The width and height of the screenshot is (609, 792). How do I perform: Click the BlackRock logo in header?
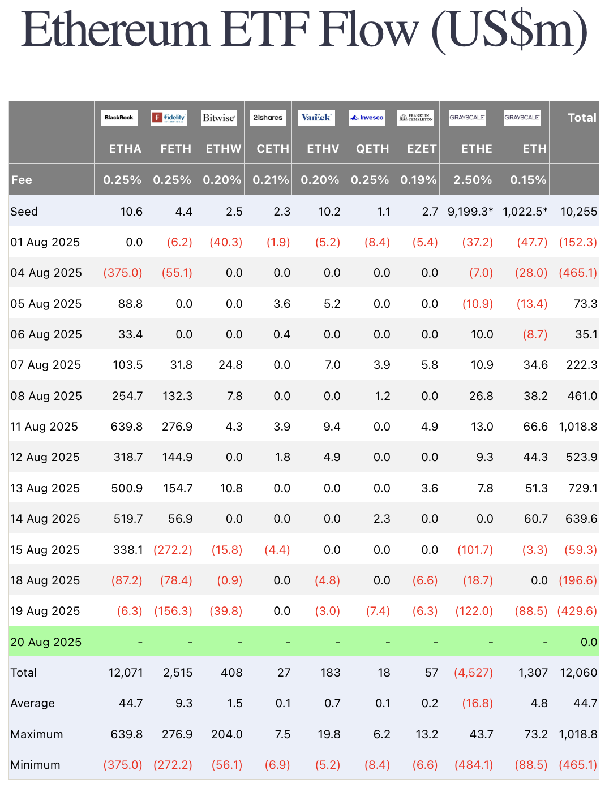click(x=119, y=118)
